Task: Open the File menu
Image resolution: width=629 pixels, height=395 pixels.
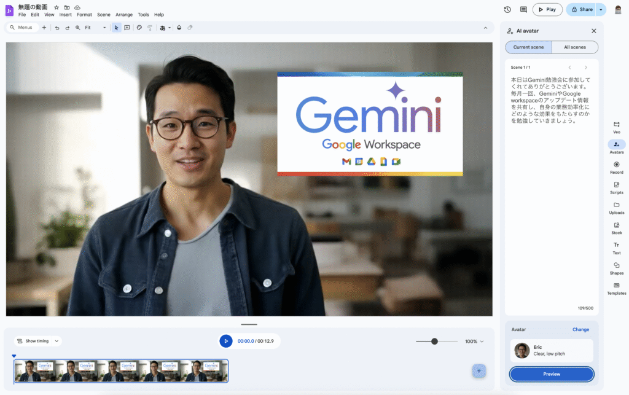Action: tap(22, 15)
